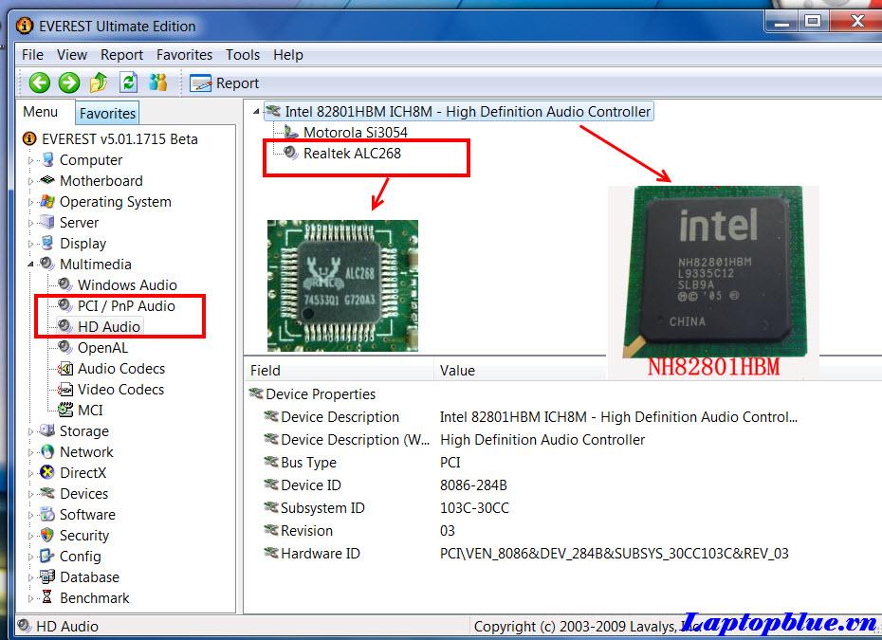Click the Manage users toolbar icon
This screenshot has height=640, width=882.
158,82
